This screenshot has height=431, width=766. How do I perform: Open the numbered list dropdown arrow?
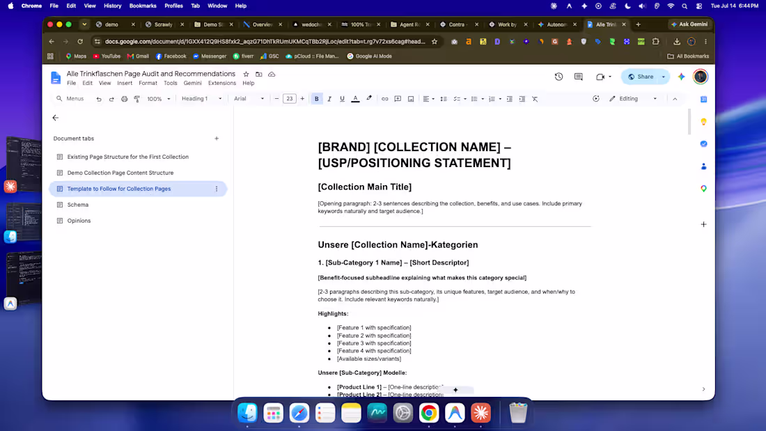500,99
